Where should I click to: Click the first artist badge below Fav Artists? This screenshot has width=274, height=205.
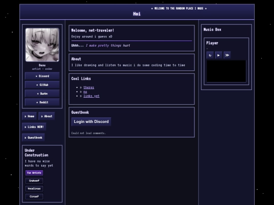(35, 181)
